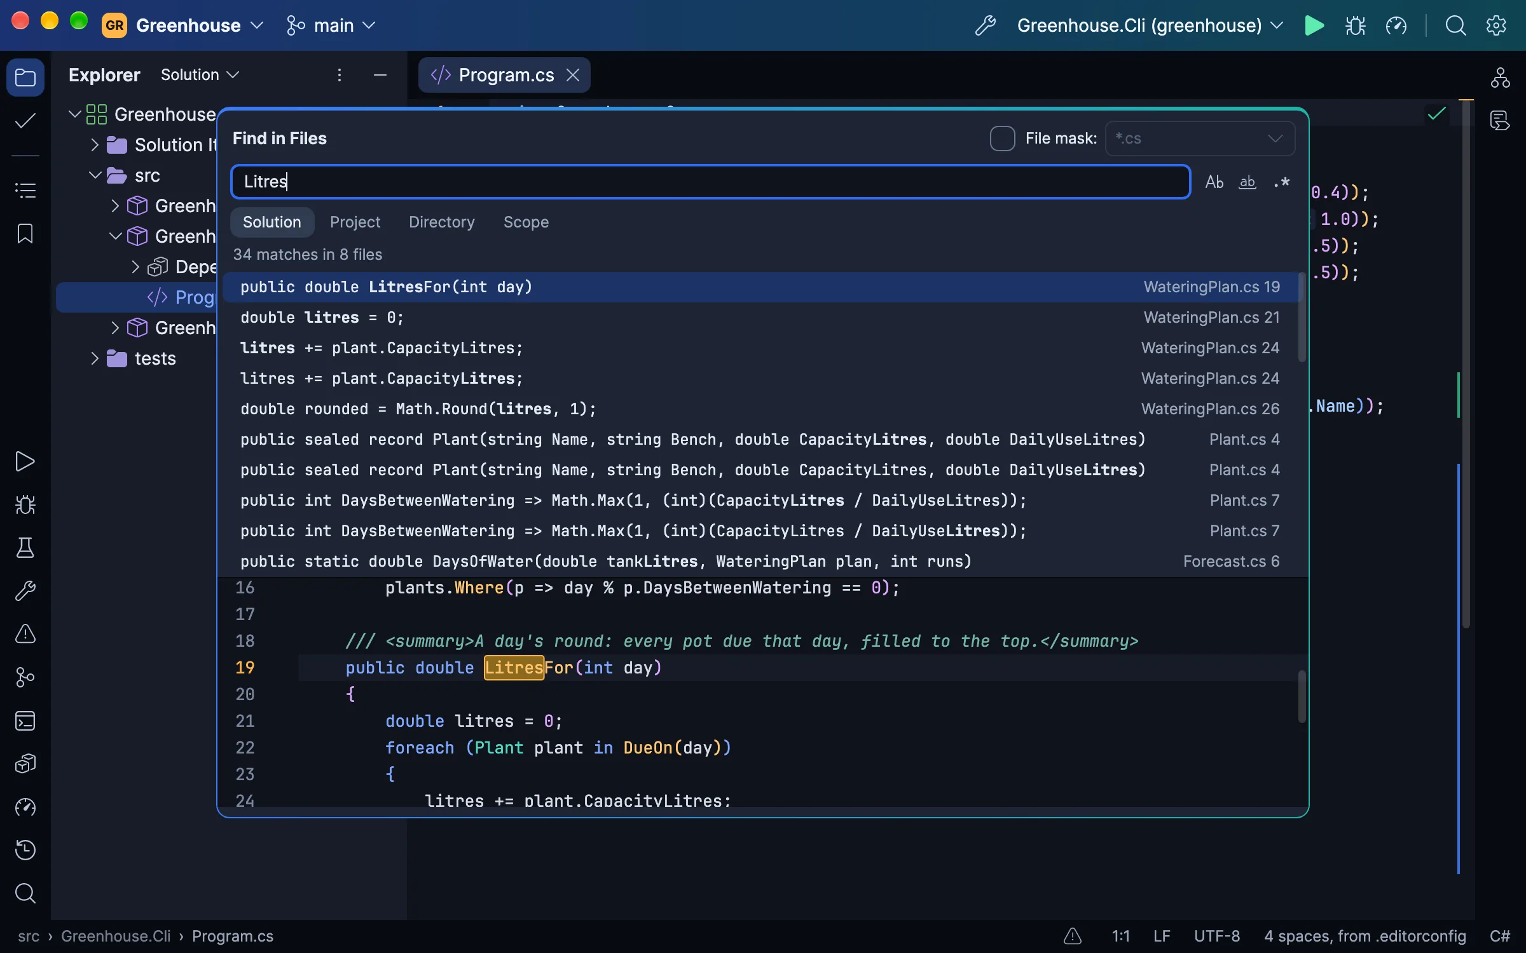Image resolution: width=1526 pixels, height=953 pixels.
Task: Click UTF-8 encoding in status bar
Action: pyautogui.click(x=1216, y=936)
